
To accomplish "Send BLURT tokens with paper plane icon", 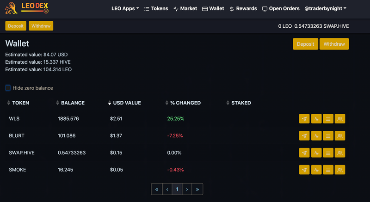I will click(304, 136).
